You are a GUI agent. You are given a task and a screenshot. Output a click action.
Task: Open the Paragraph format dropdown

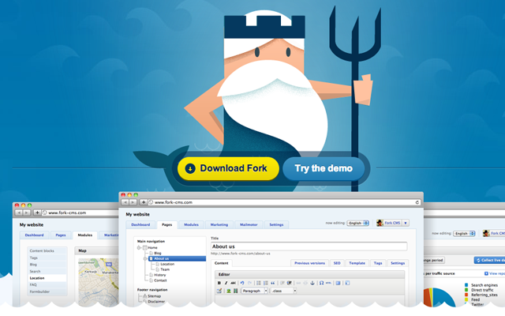tap(254, 291)
